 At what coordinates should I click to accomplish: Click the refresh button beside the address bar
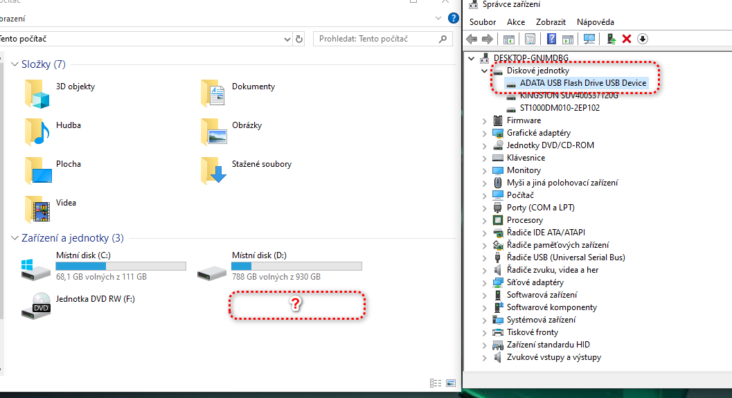[299, 39]
